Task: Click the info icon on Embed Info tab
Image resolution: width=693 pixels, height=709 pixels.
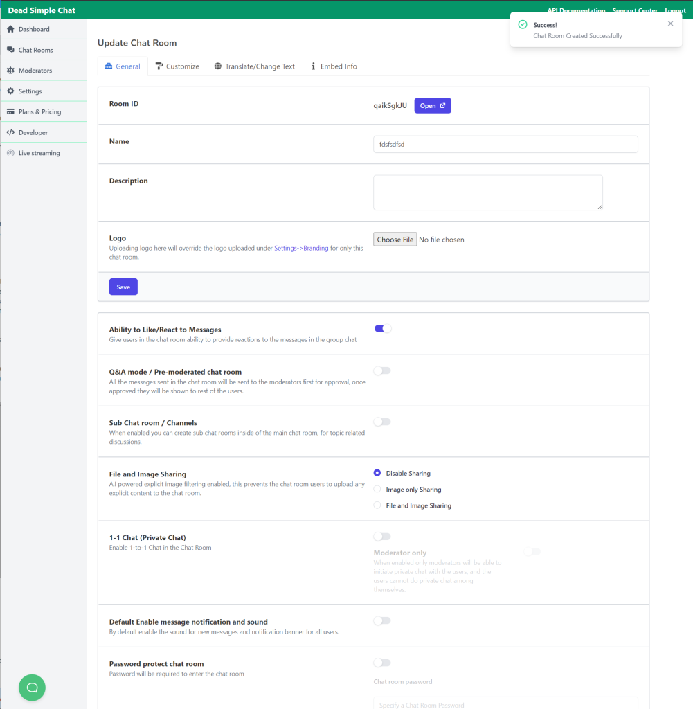Action: [x=314, y=66]
